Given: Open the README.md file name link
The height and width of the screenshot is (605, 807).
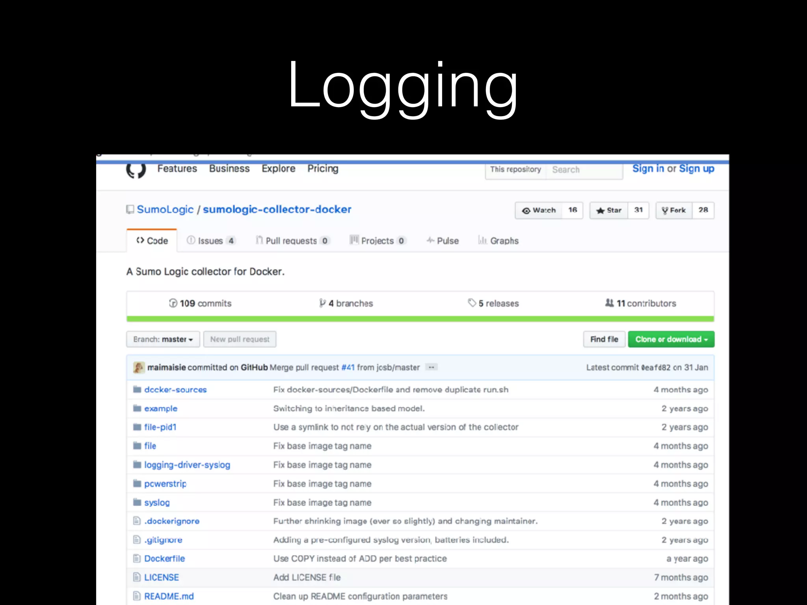Looking at the screenshot, I should (169, 596).
